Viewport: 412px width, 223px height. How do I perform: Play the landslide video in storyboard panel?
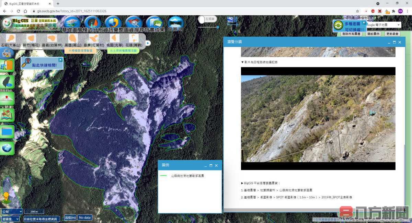pyautogui.click(x=318, y=118)
